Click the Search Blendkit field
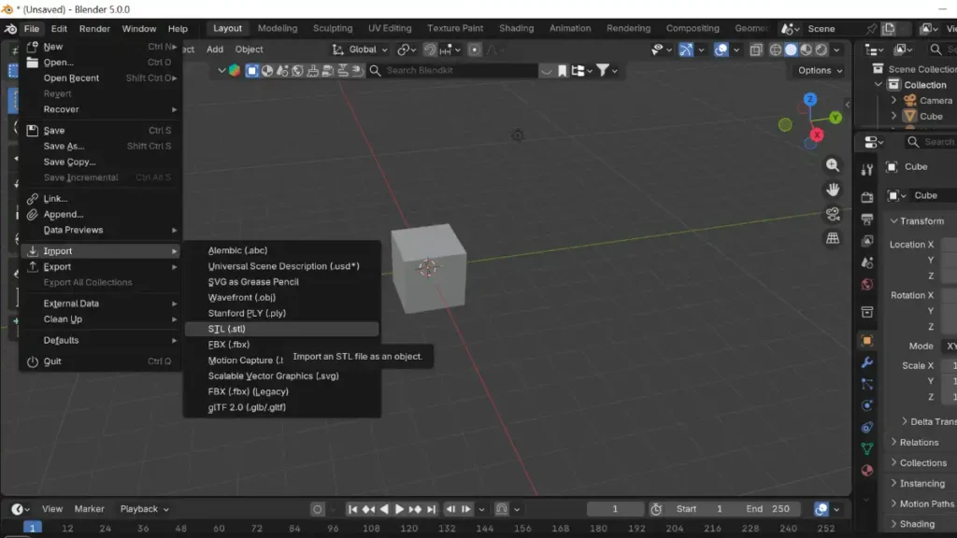Screen dimensions: 957x538 tap(454, 70)
